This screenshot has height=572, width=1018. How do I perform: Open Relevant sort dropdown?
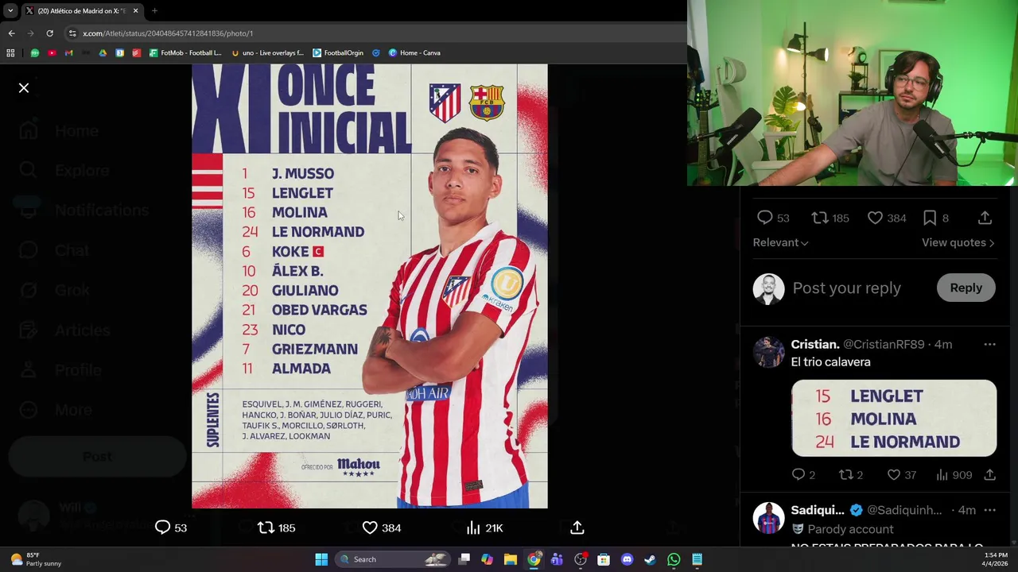tap(780, 243)
